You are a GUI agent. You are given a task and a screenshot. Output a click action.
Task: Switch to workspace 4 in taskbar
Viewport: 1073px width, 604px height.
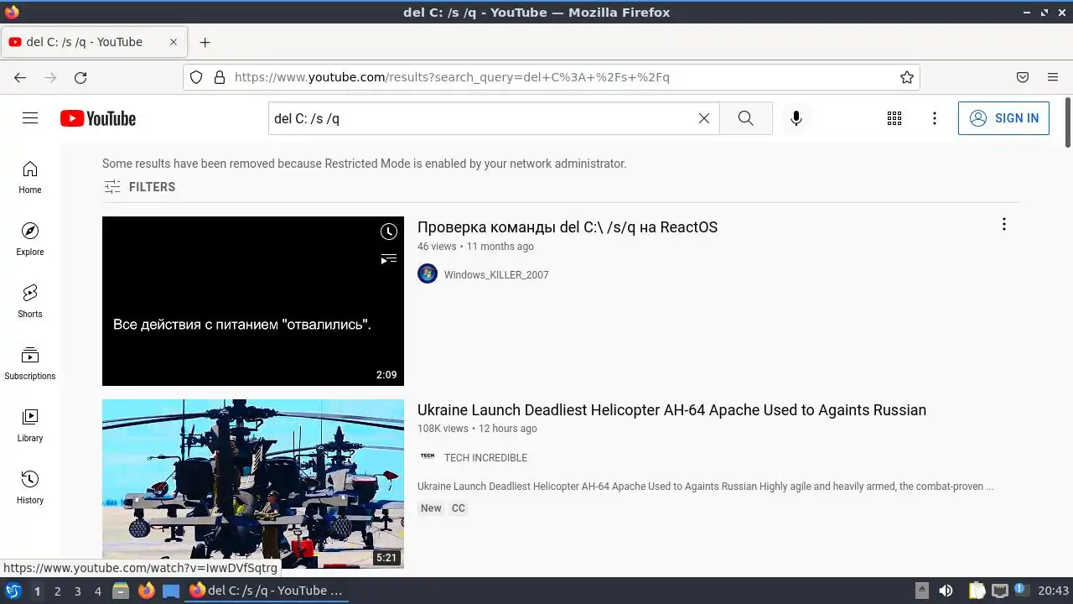pyautogui.click(x=97, y=591)
